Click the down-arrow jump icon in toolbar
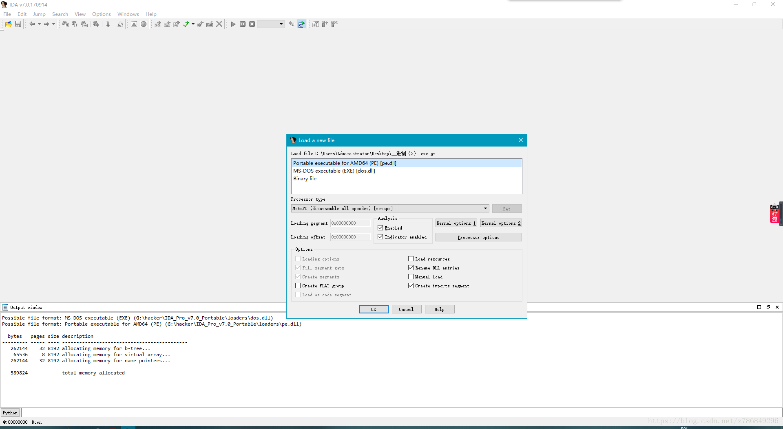783x429 pixels. click(108, 24)
